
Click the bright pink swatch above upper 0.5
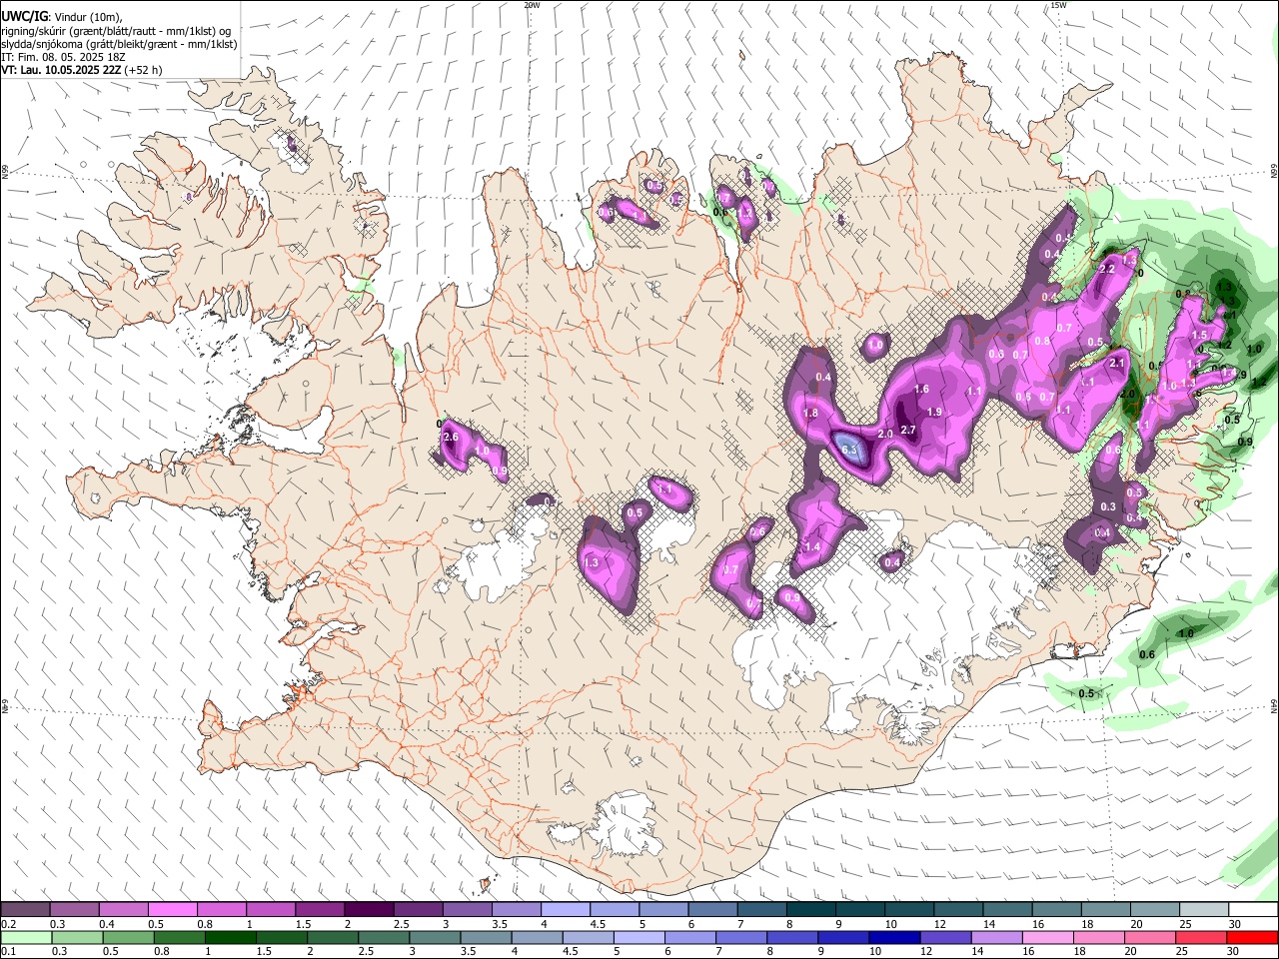(x=172, y=909)
